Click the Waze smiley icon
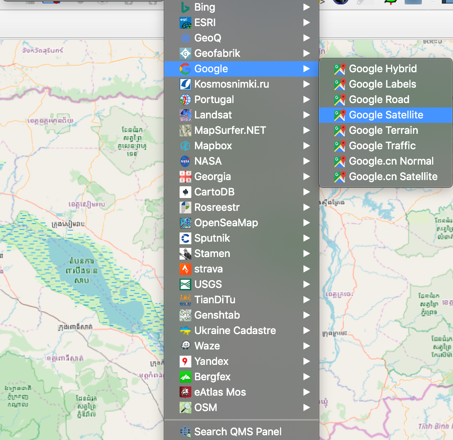The image size is (453, 440). click(185, 346)
